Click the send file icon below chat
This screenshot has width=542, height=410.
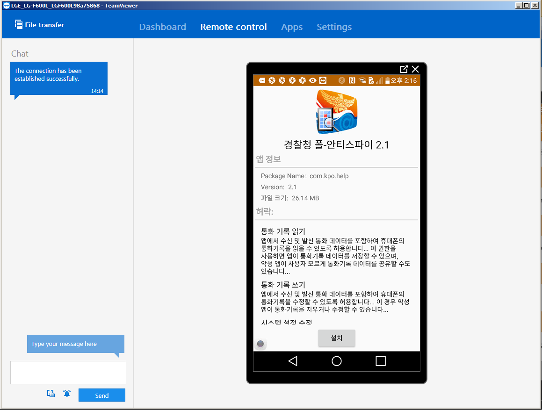pyautogui.click(x=51, y=394)
